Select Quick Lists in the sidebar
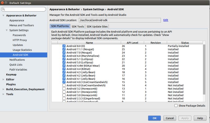 click(x=16, y=65)
